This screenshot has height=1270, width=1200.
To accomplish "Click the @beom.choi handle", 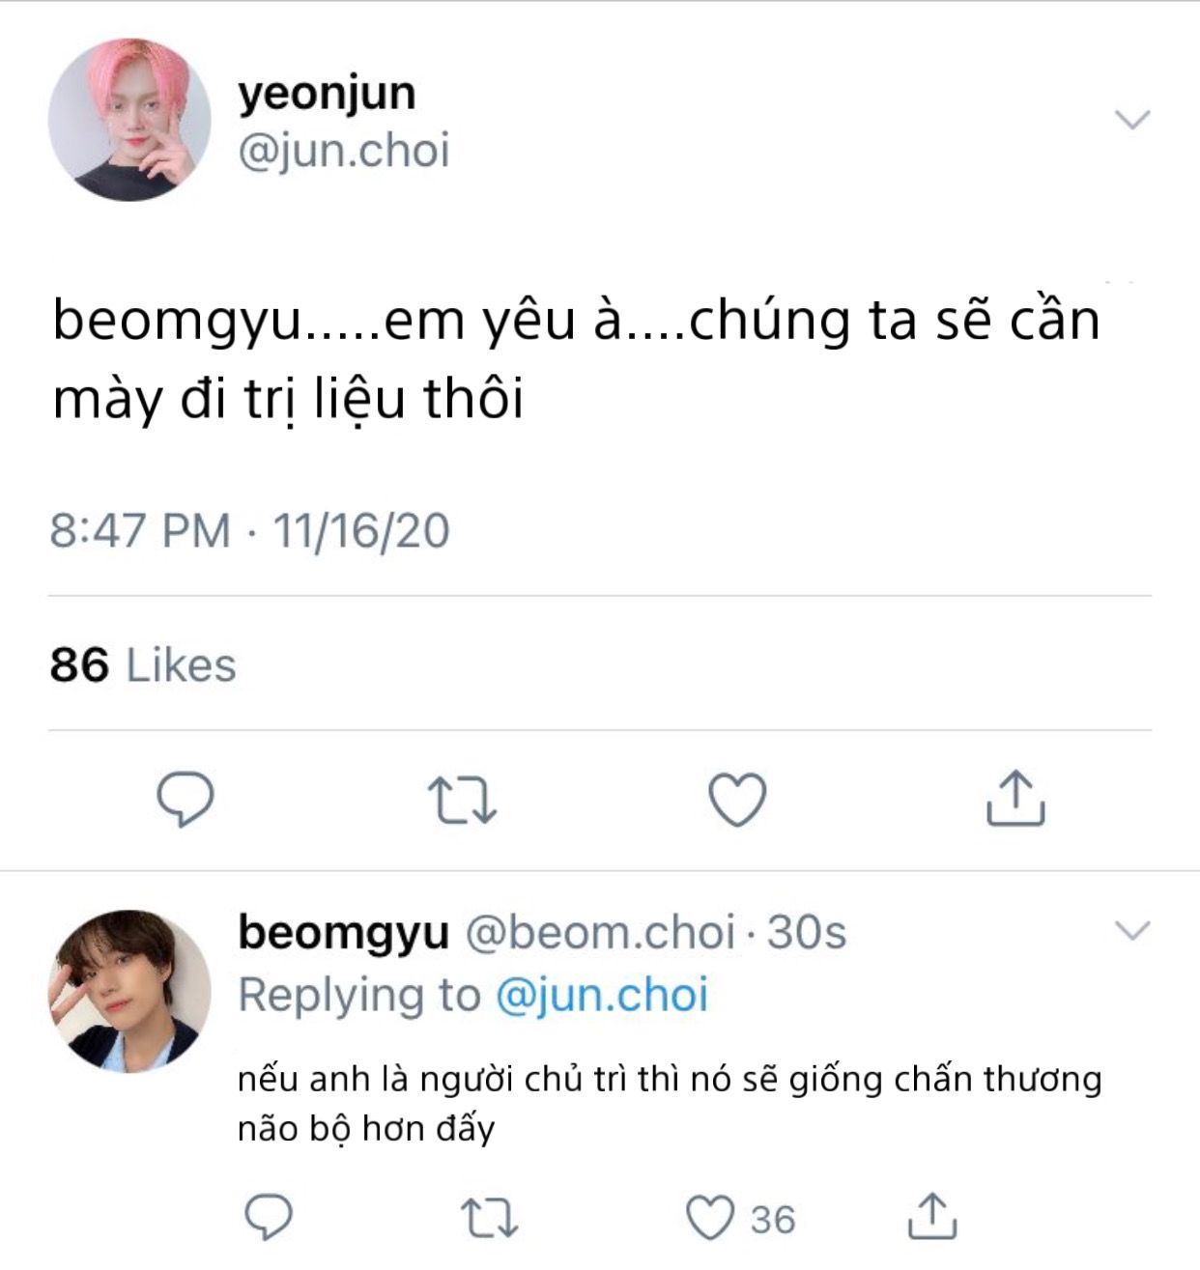I will tap(601, 932).
